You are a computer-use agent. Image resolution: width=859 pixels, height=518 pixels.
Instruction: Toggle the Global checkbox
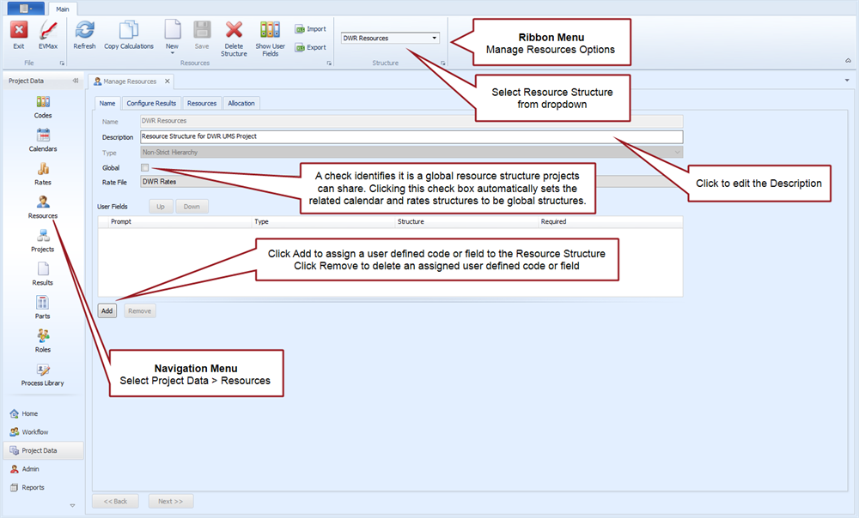(x=145, y=167)
